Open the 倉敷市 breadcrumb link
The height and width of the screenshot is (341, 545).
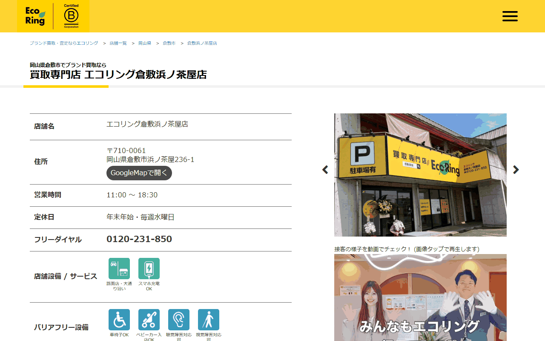click(x=169, y=43)
